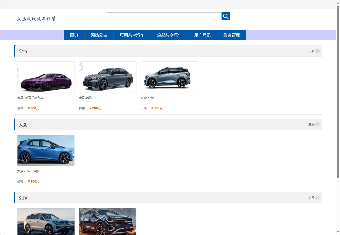This screenshot has width=340, height=235.
Task: Click the purple BMW coupe thumbnail
Action: point(46,77)
